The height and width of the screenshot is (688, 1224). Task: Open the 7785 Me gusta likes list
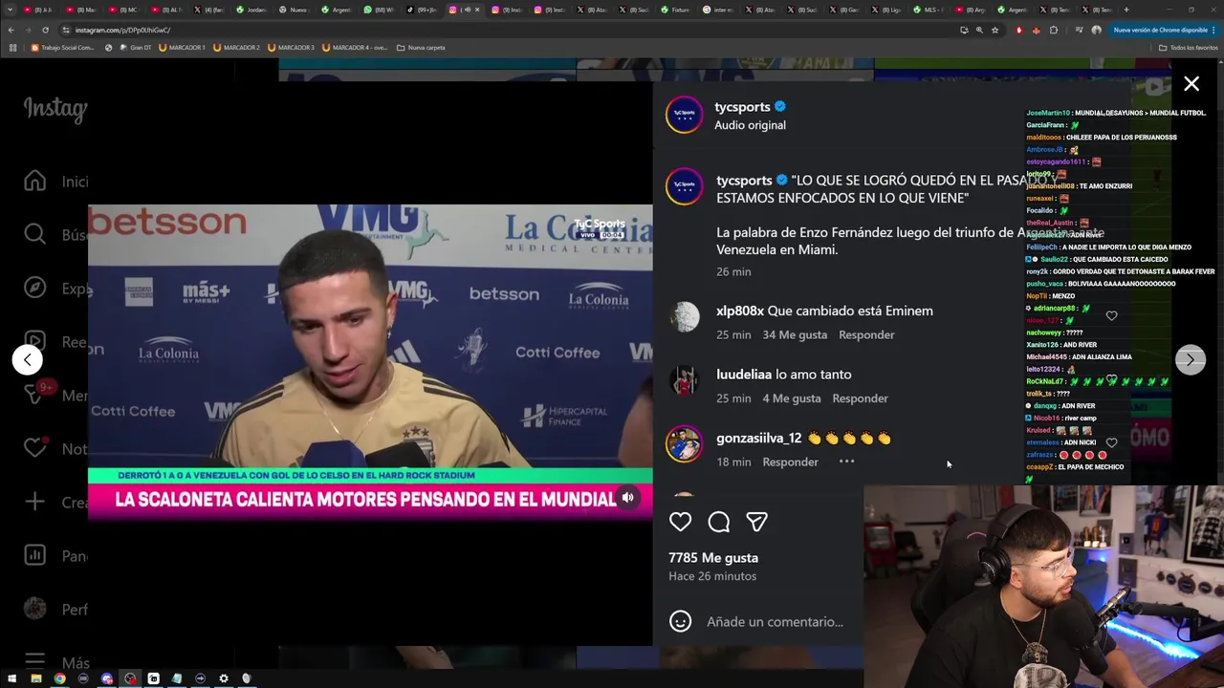pos(713,558)
